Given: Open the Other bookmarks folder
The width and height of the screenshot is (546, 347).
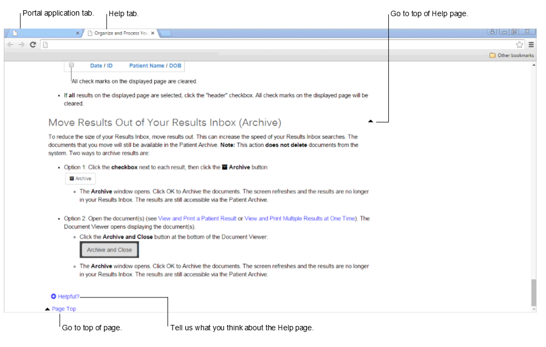Looking at the screenshot, I should tap(512, 55).
